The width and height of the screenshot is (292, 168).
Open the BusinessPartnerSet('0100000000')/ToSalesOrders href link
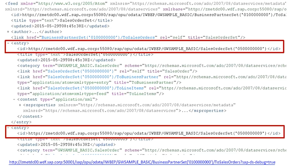[98, 38]
